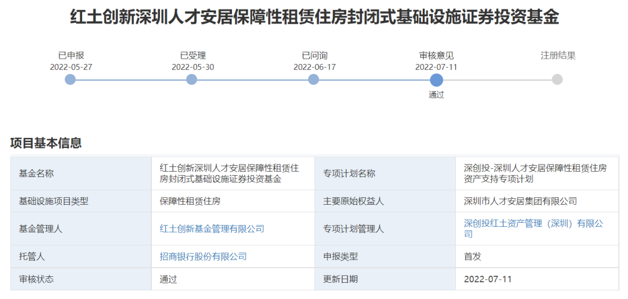Screen dimensions: 628x299
Task: Click the 首发 value cell
Action: pyautogui.click(x=537, y=257)
